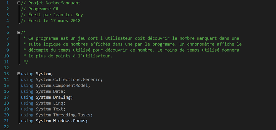Click line number 5 in the gutter

pyautogui.click(x=7, y=26)
